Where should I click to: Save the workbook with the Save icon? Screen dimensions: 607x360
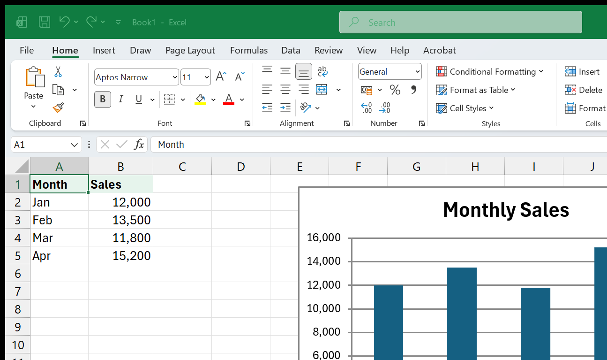click(x=45, y=22)
